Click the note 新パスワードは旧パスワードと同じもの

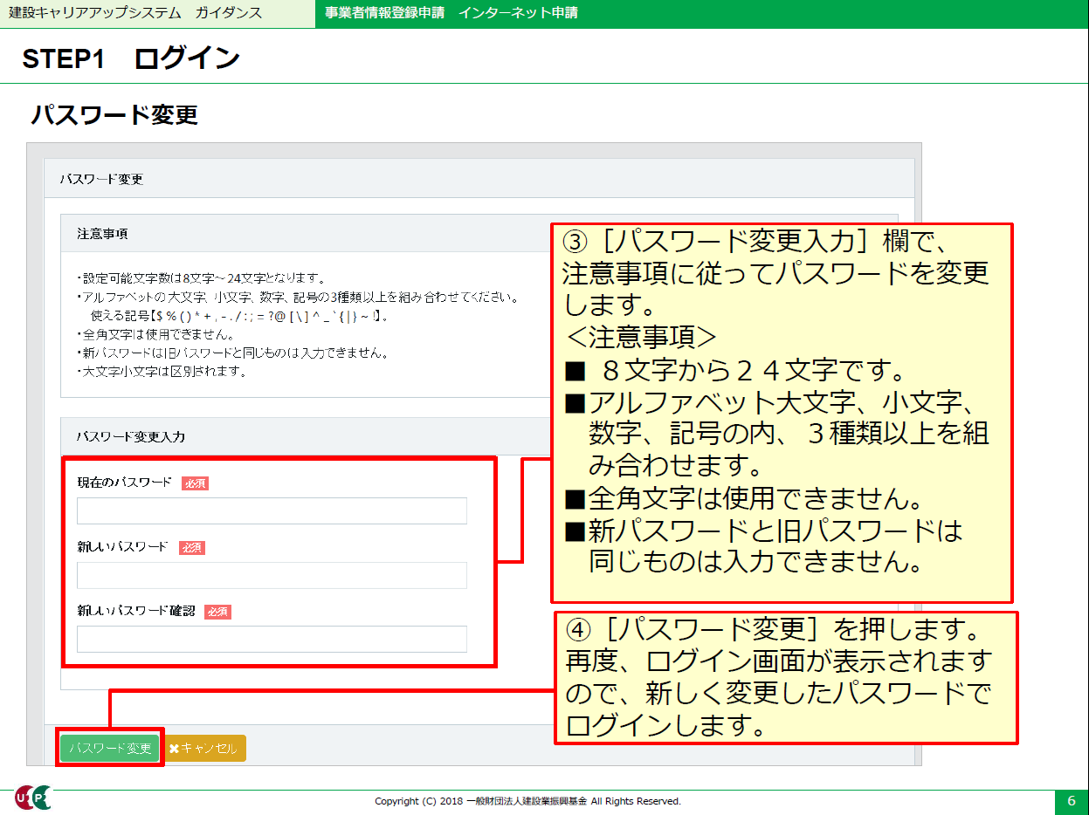pos(231,353)
